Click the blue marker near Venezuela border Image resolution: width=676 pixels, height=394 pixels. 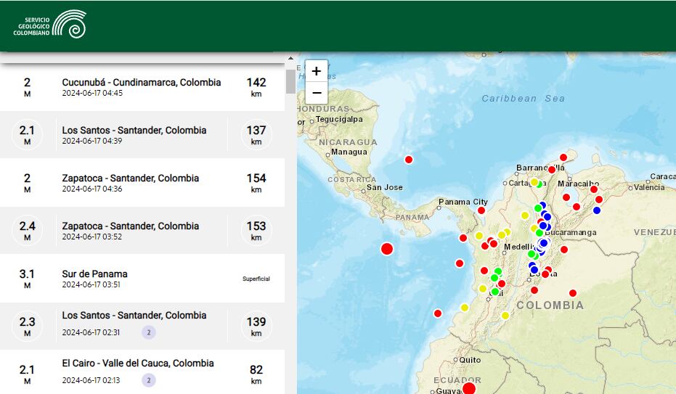(597, 210)
